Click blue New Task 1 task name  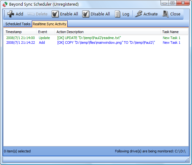click(x=172, y=43)
